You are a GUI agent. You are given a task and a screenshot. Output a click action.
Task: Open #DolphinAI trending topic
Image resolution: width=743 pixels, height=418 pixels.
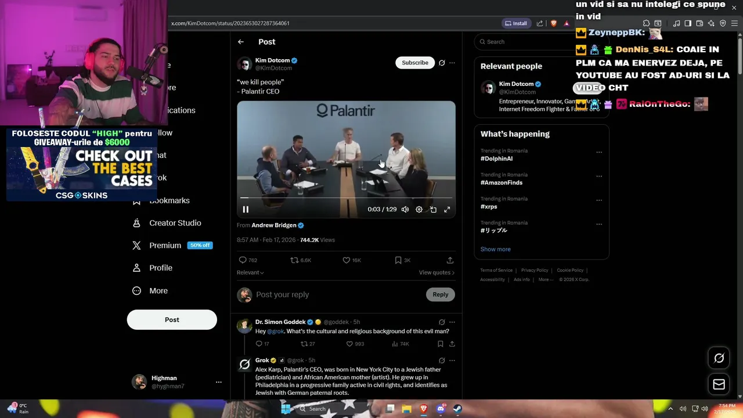[x=496, y=158]
